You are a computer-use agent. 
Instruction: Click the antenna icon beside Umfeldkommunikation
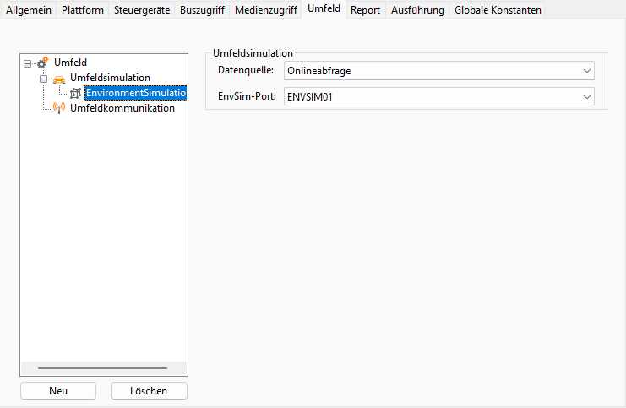click(59, 108)
